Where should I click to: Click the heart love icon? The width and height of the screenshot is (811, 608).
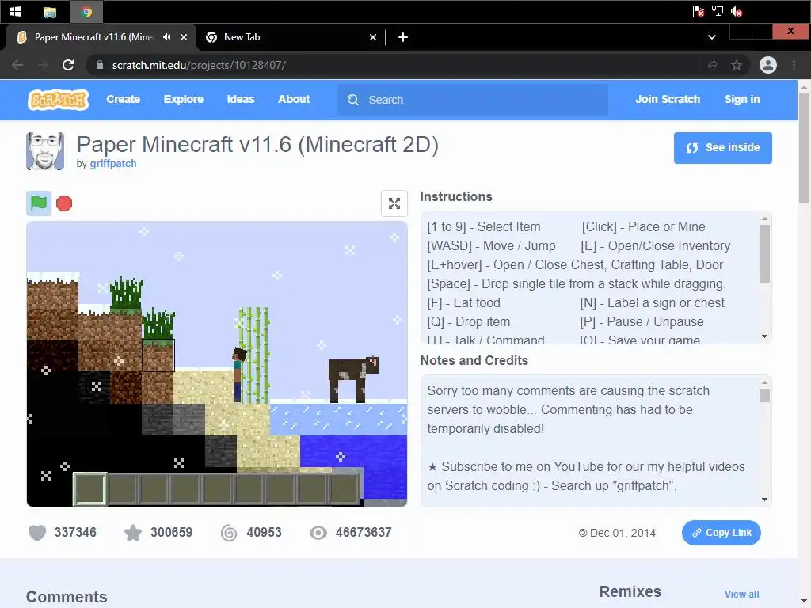tap(37, 533)
